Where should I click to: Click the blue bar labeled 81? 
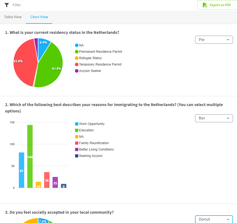coord(21,170)
